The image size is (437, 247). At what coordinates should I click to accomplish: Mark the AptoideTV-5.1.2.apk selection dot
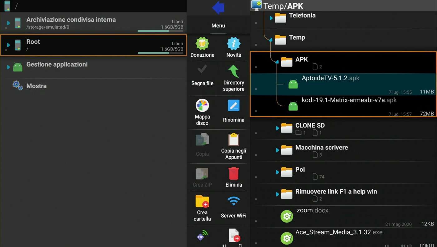click(256, 89)
